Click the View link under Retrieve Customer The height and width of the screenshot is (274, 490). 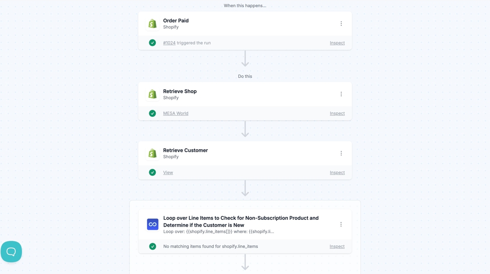point(168,172)
